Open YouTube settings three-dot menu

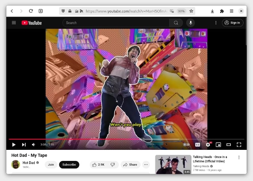216,23
